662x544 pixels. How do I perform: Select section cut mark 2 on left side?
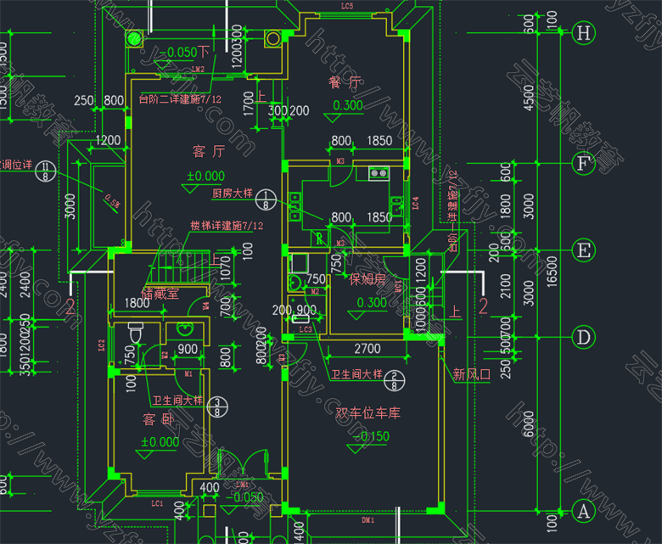pos(70,306)
